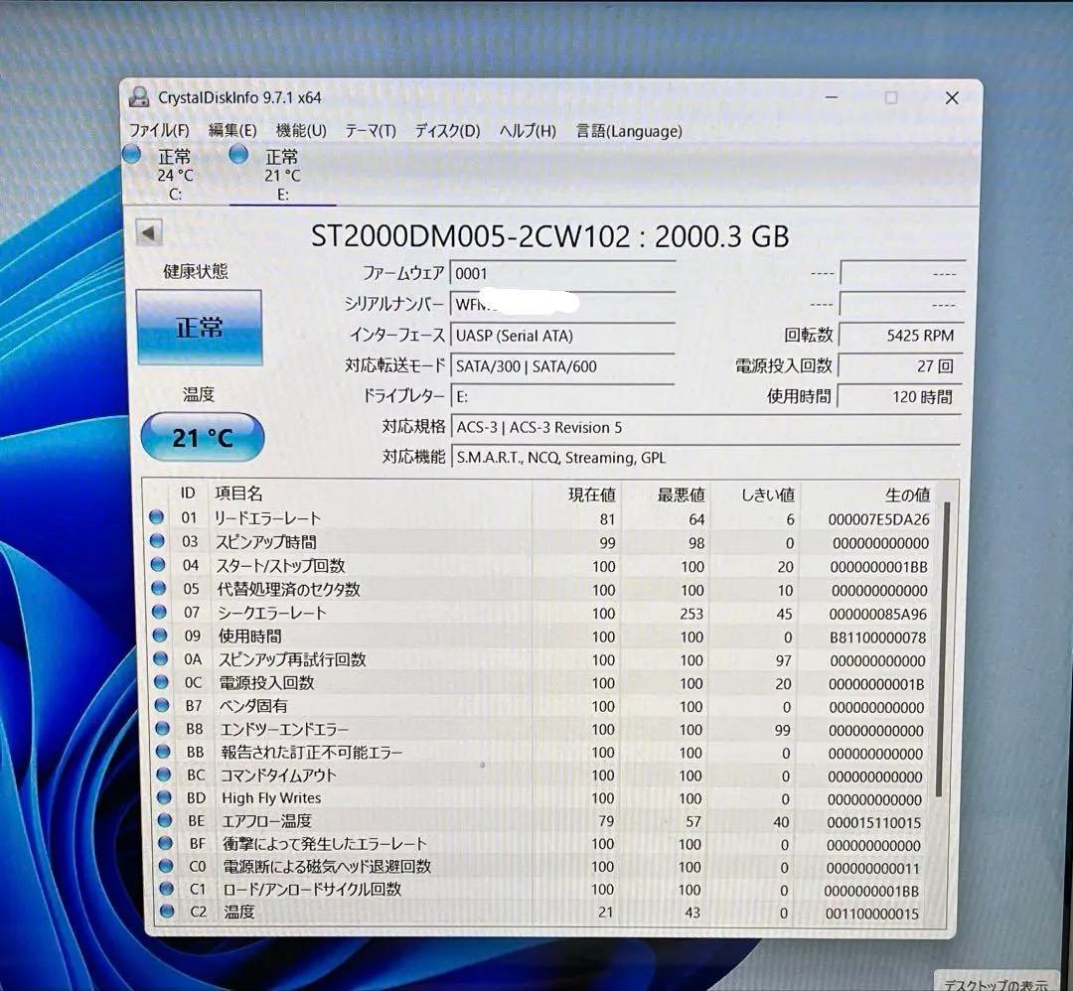Click the status icon for ID 04 スタート/ストップ回数
The width and height of the screenshot is (1073, 991).
[x=158, y=564]
